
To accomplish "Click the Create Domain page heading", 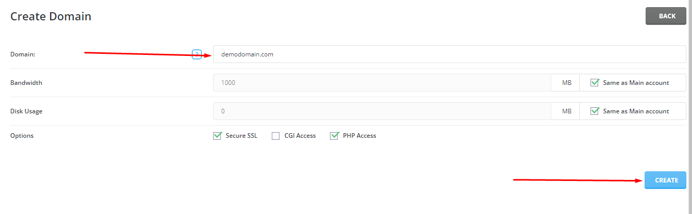I will (x=51, y=16).
